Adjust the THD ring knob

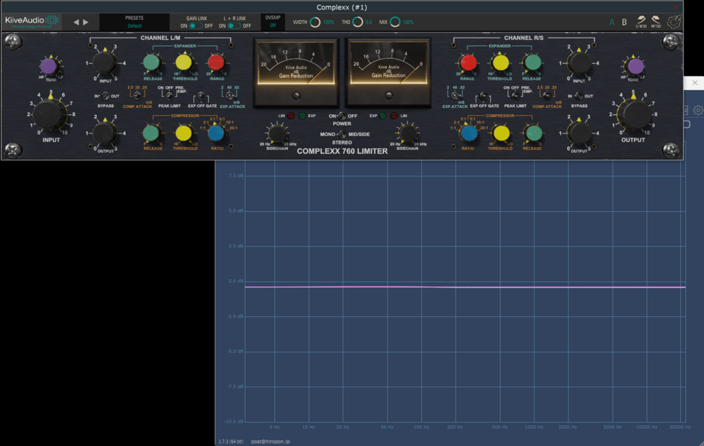pos(357,22)
